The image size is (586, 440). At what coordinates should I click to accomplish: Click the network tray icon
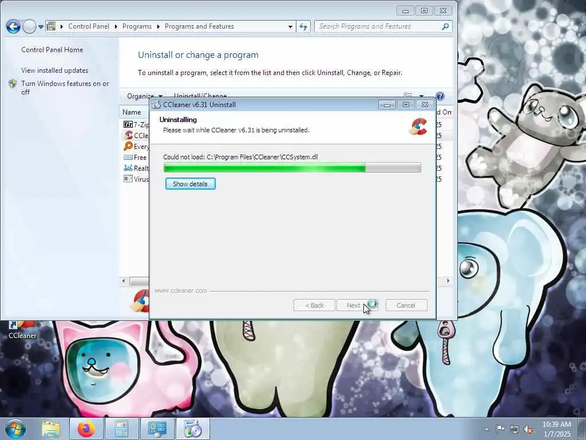coord(514,429)
